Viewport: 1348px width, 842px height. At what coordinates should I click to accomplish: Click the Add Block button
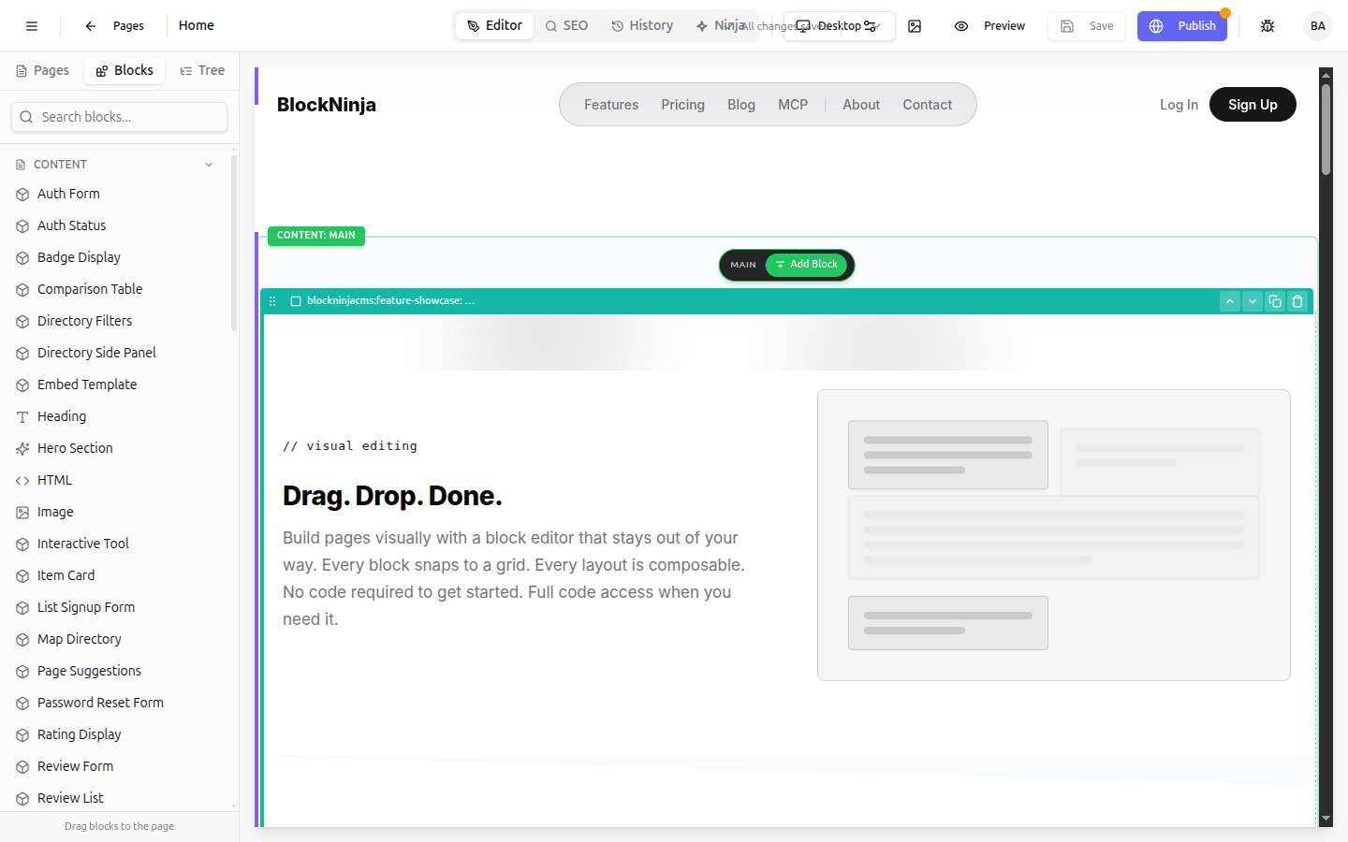click(806, 265)
